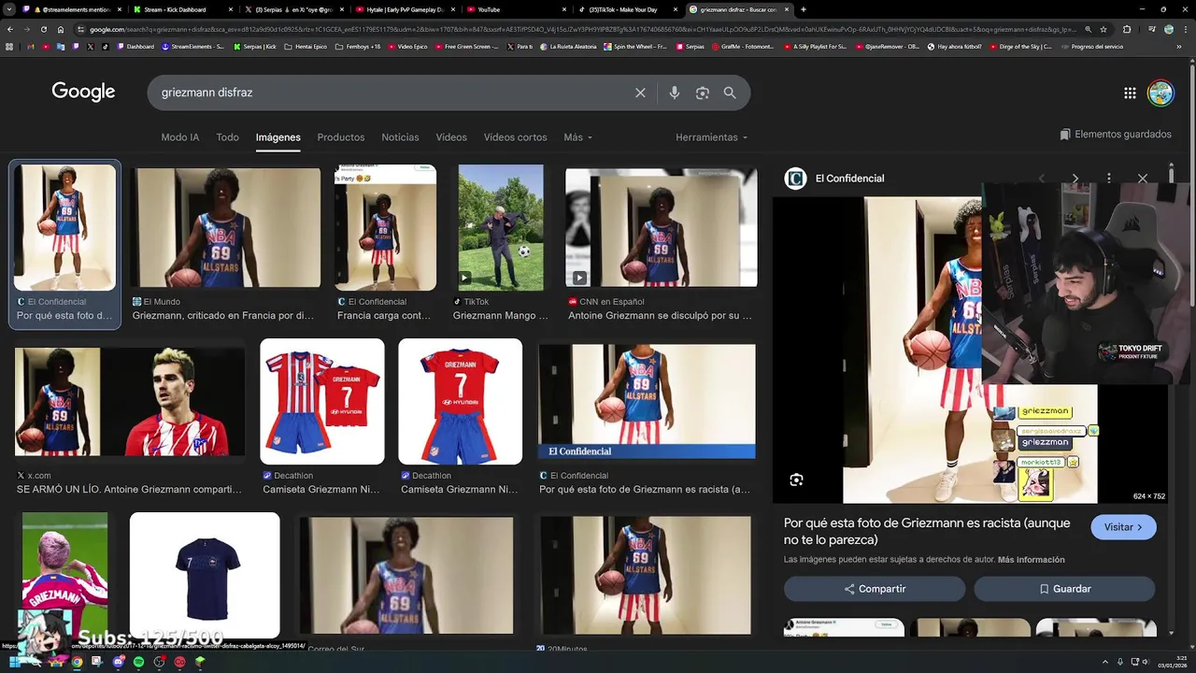Screen dimensions: 1196x673
Task: Click the Google logo
Action: tap(83, 92)
